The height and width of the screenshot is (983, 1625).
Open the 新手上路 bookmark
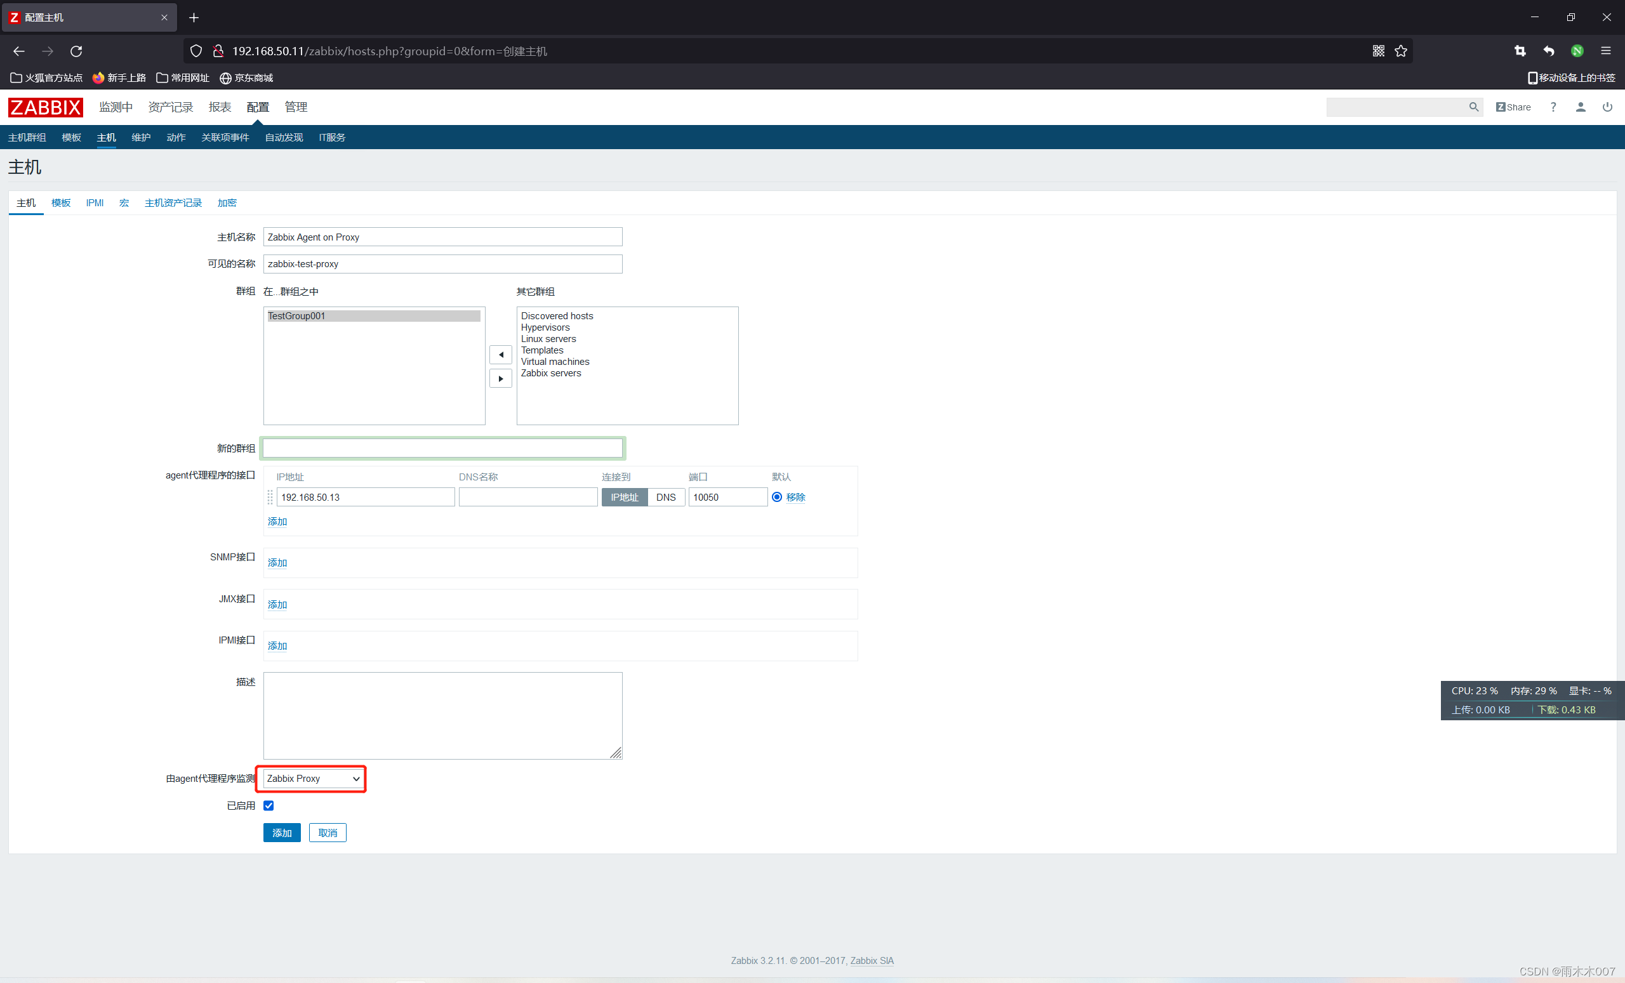[x=119, y=78]
